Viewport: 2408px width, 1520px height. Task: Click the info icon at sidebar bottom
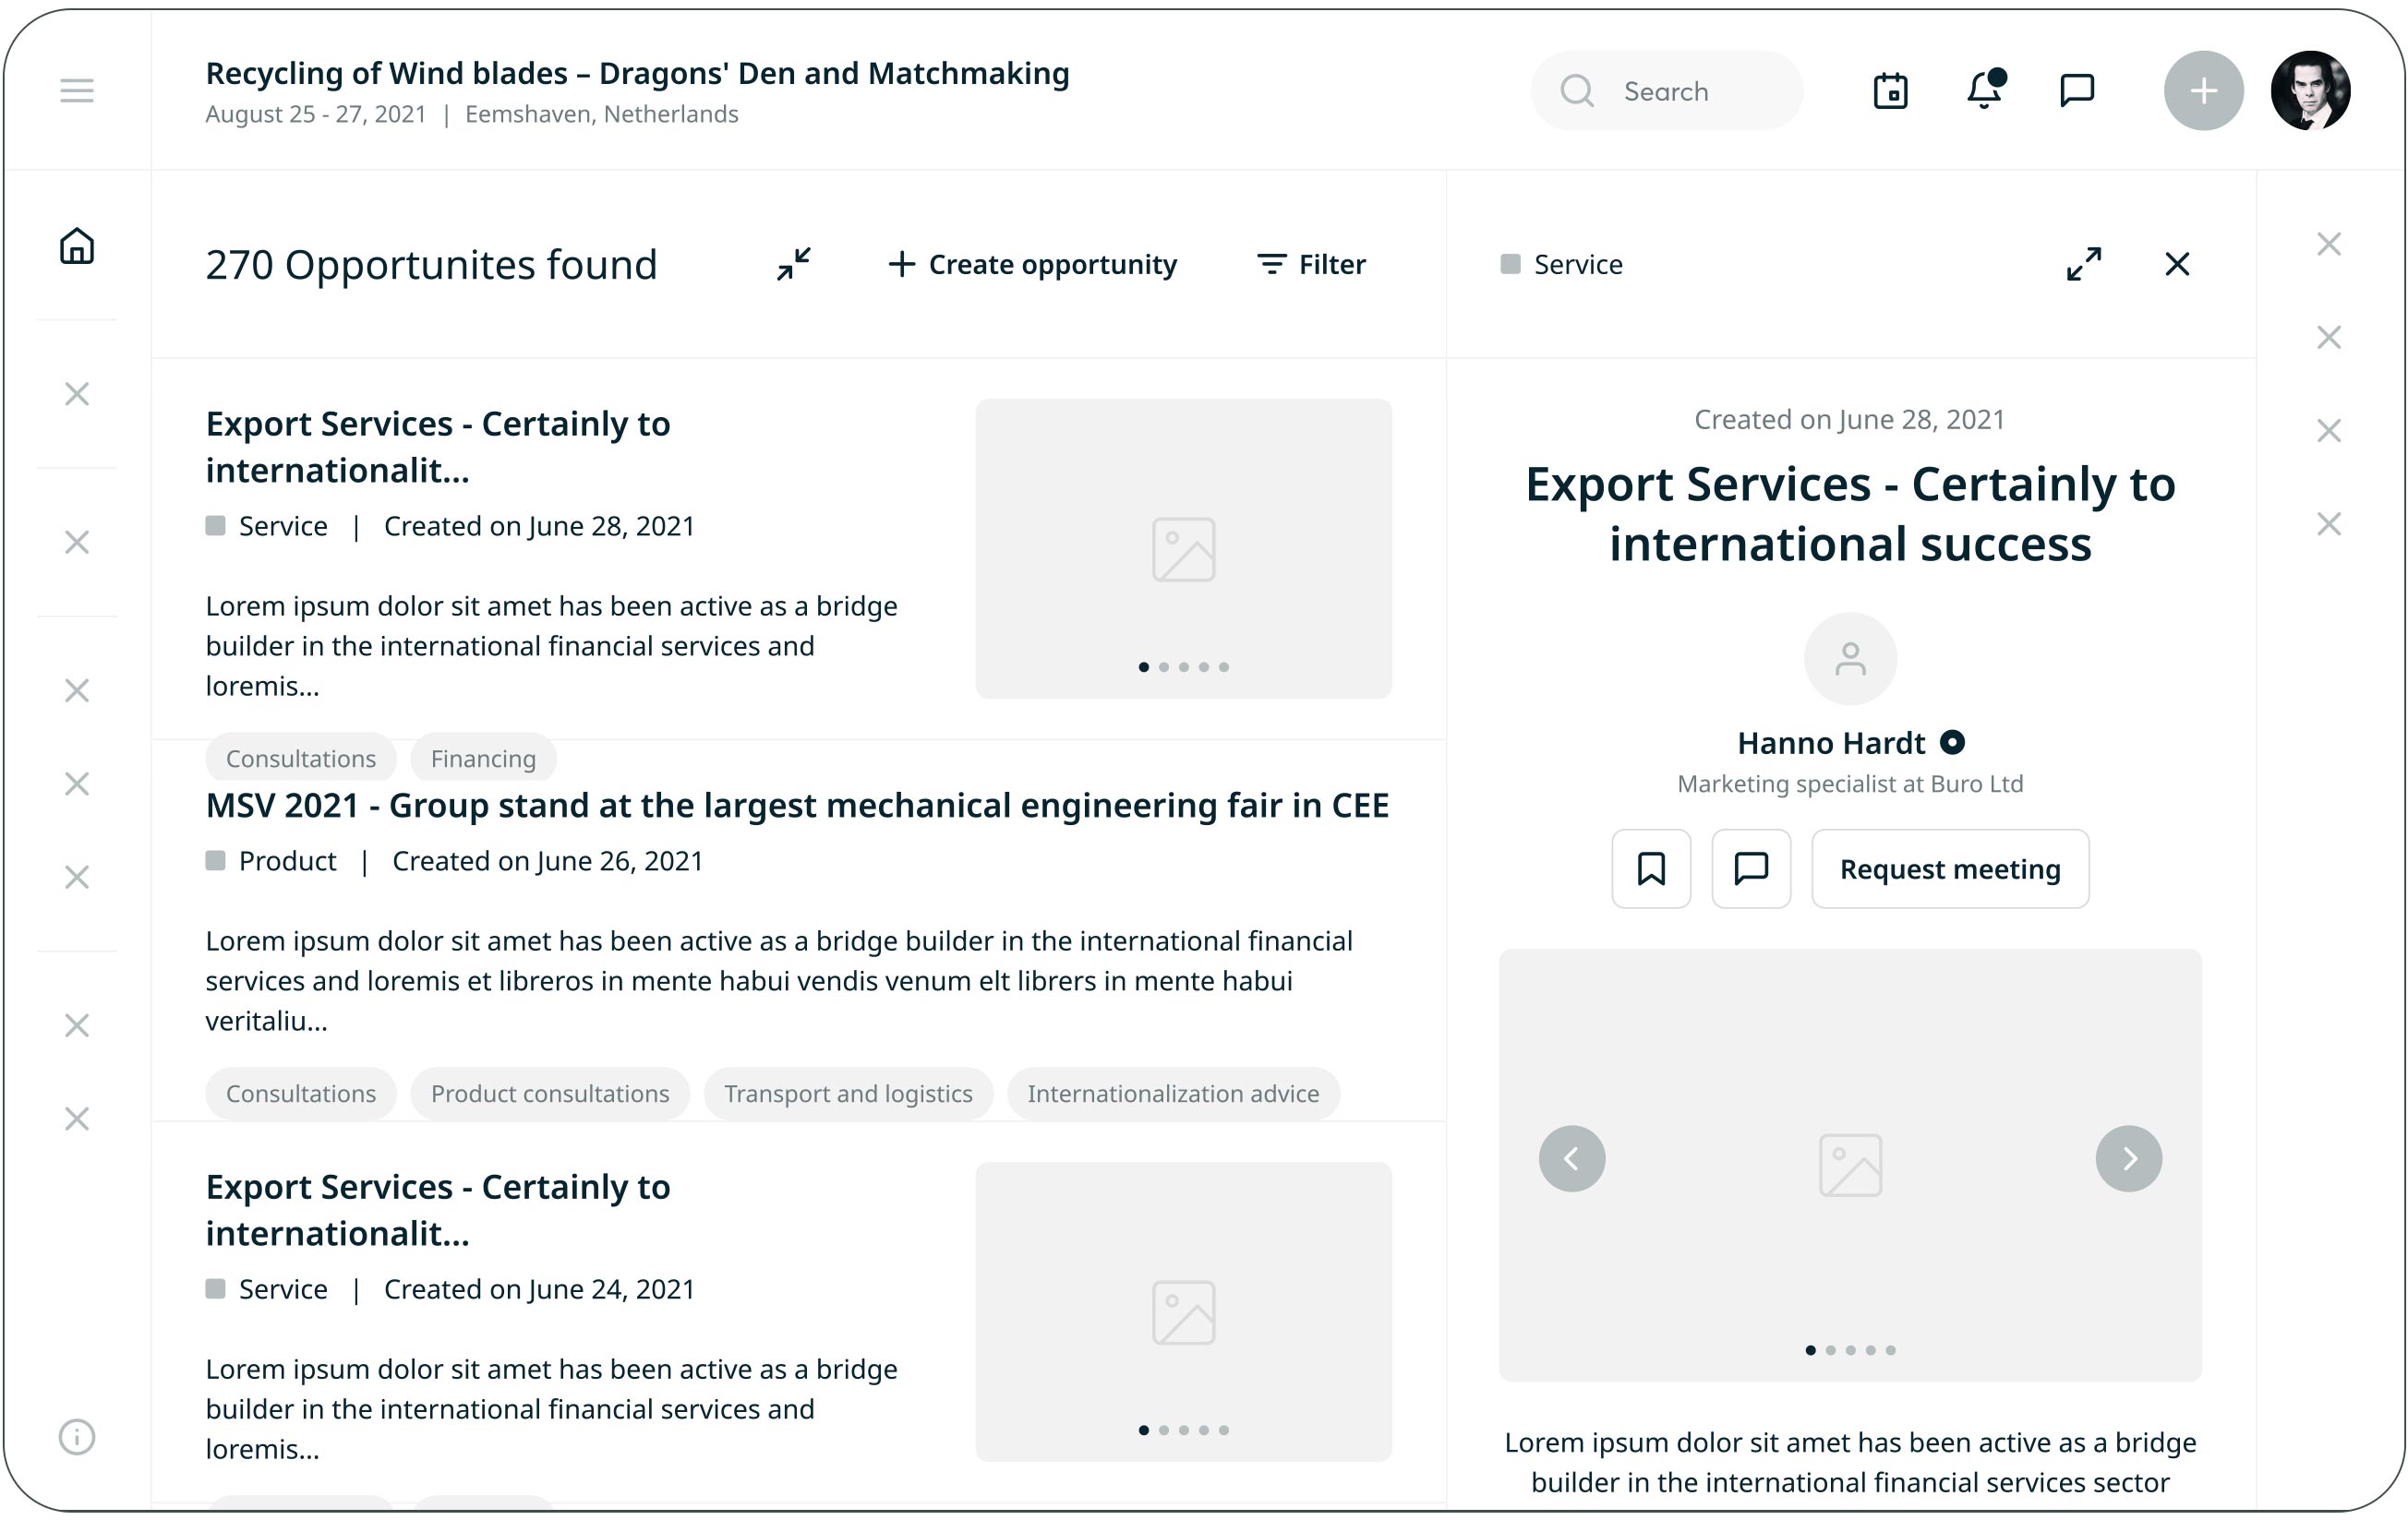point(77,1436)
